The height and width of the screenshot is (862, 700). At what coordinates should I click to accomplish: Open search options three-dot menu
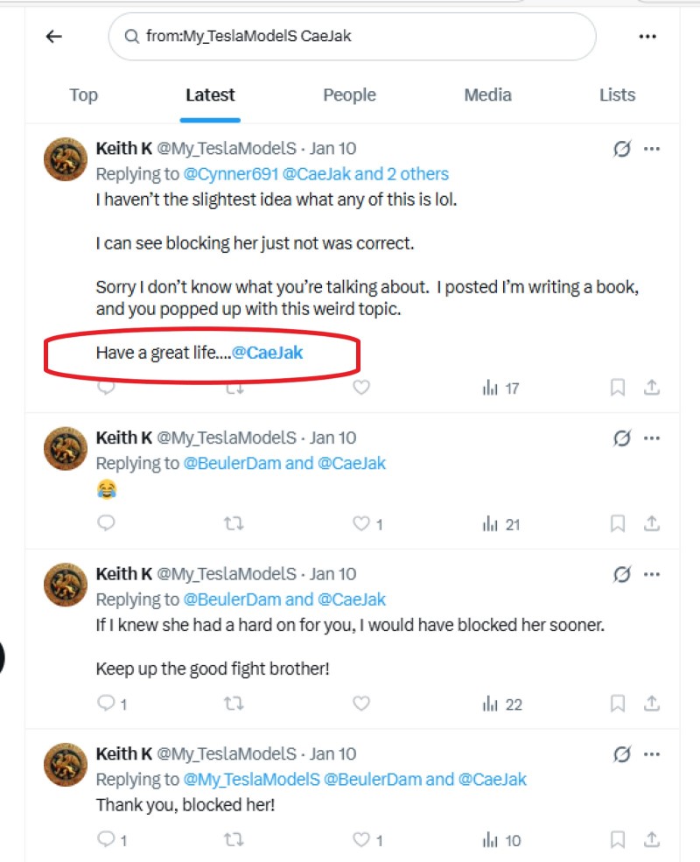click(647, 37)
